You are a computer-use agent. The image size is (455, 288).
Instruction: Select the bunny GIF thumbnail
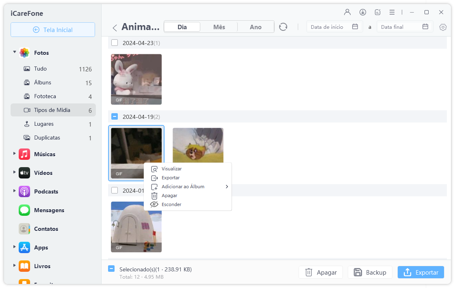pos(136,80)
